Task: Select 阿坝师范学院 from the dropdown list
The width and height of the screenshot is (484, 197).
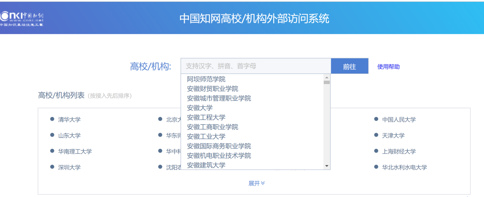Action: [206, 79]
